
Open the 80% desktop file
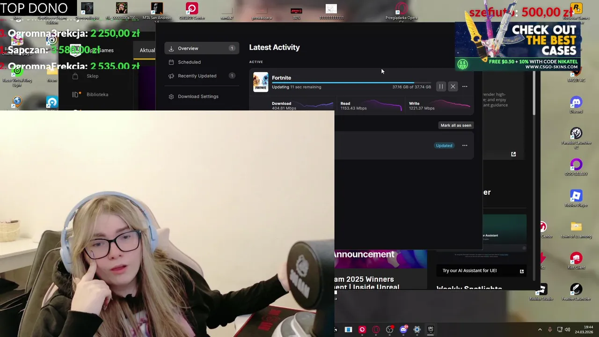point(296,13)
